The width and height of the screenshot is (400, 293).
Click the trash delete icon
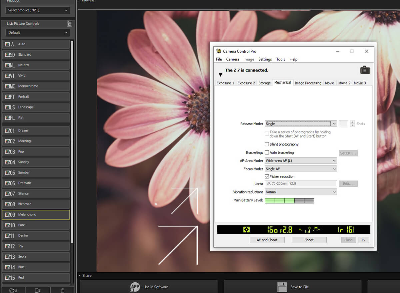tap(62, 290)
